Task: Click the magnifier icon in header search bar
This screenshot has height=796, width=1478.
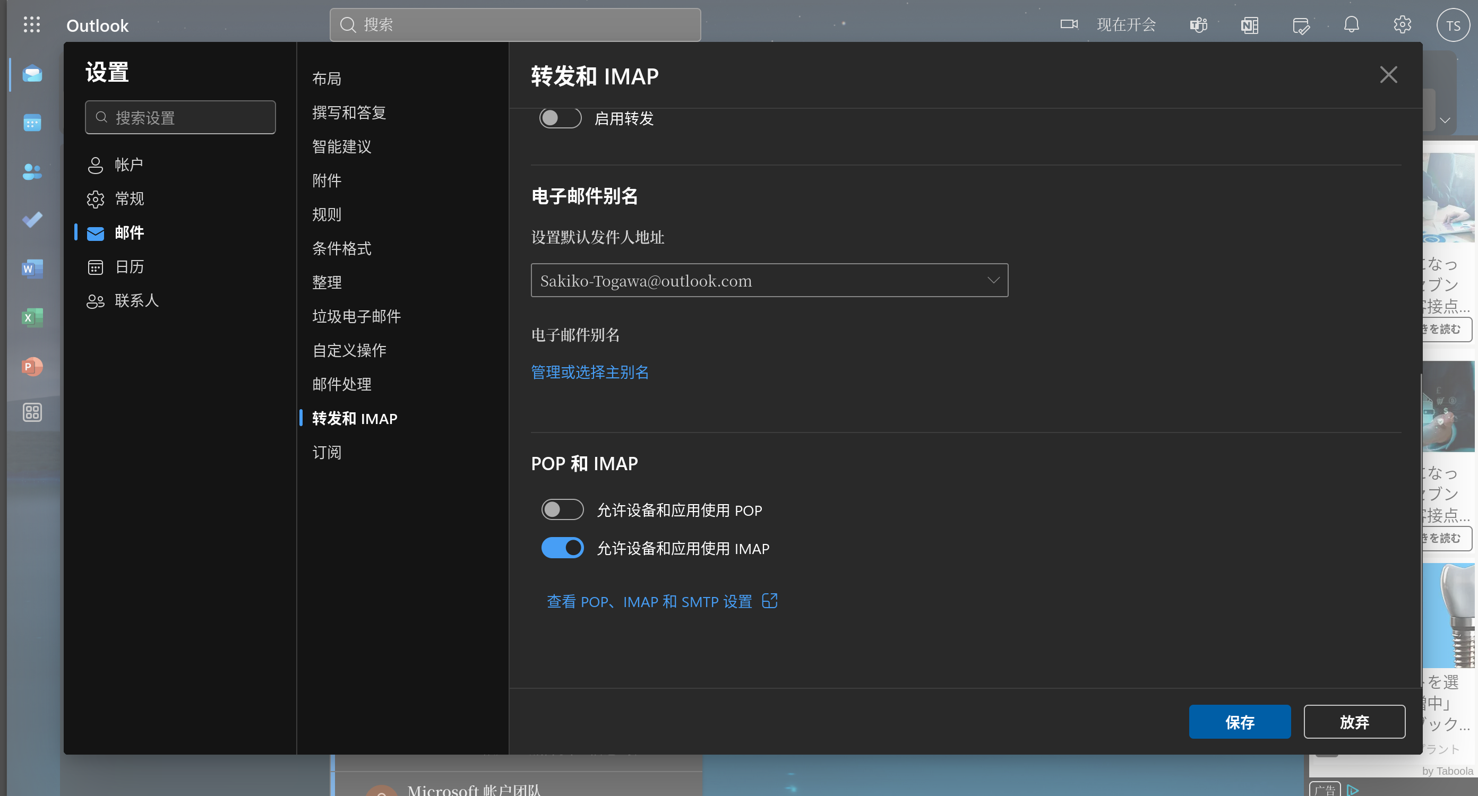Action: pyautogui.click(x=348, y=24)
